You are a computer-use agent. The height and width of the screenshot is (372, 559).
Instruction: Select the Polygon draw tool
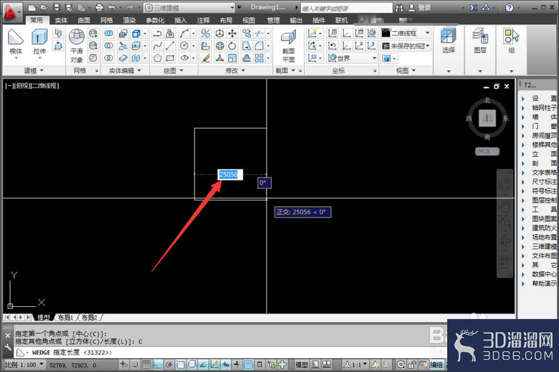pyautogui.click(x=157, y=58)
